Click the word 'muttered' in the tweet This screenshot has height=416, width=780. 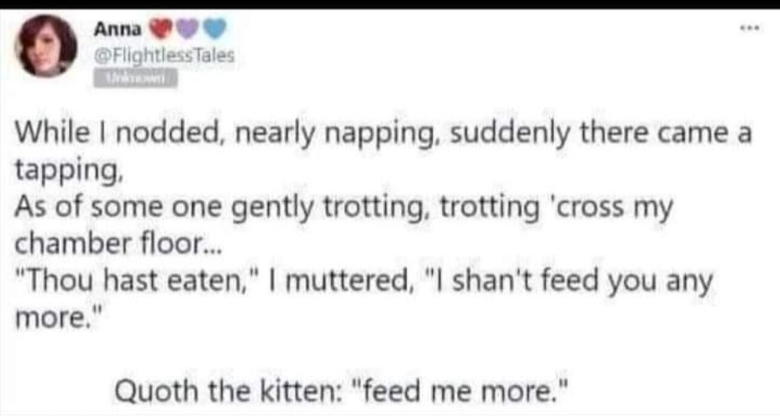click(x=346, y=281)
